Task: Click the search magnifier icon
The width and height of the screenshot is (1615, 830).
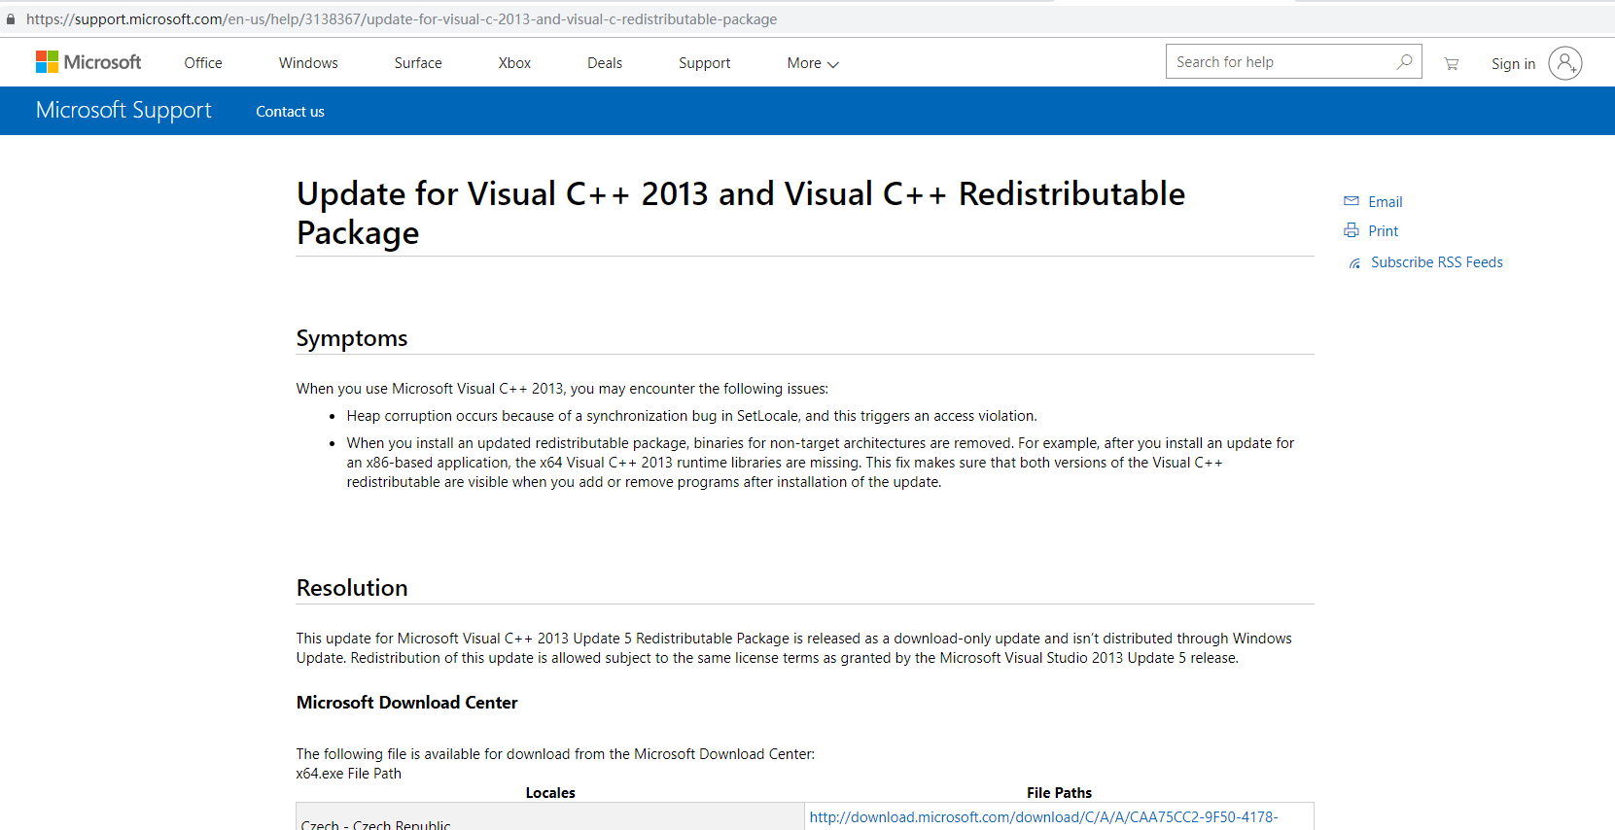Action: (x=1404, y=62)
